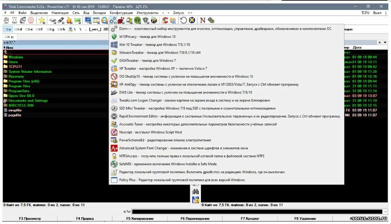Open the blue monitor toolbar icon
Viewport: 391px width, 224px height.
pos(88,20)
